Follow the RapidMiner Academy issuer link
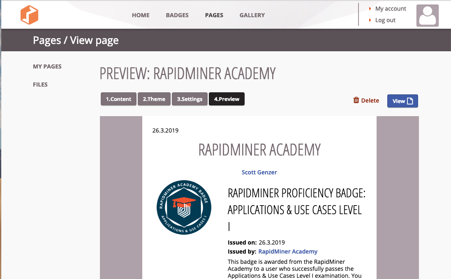The image size is (451, 279). pyautogui.click(x=288, y=252)
